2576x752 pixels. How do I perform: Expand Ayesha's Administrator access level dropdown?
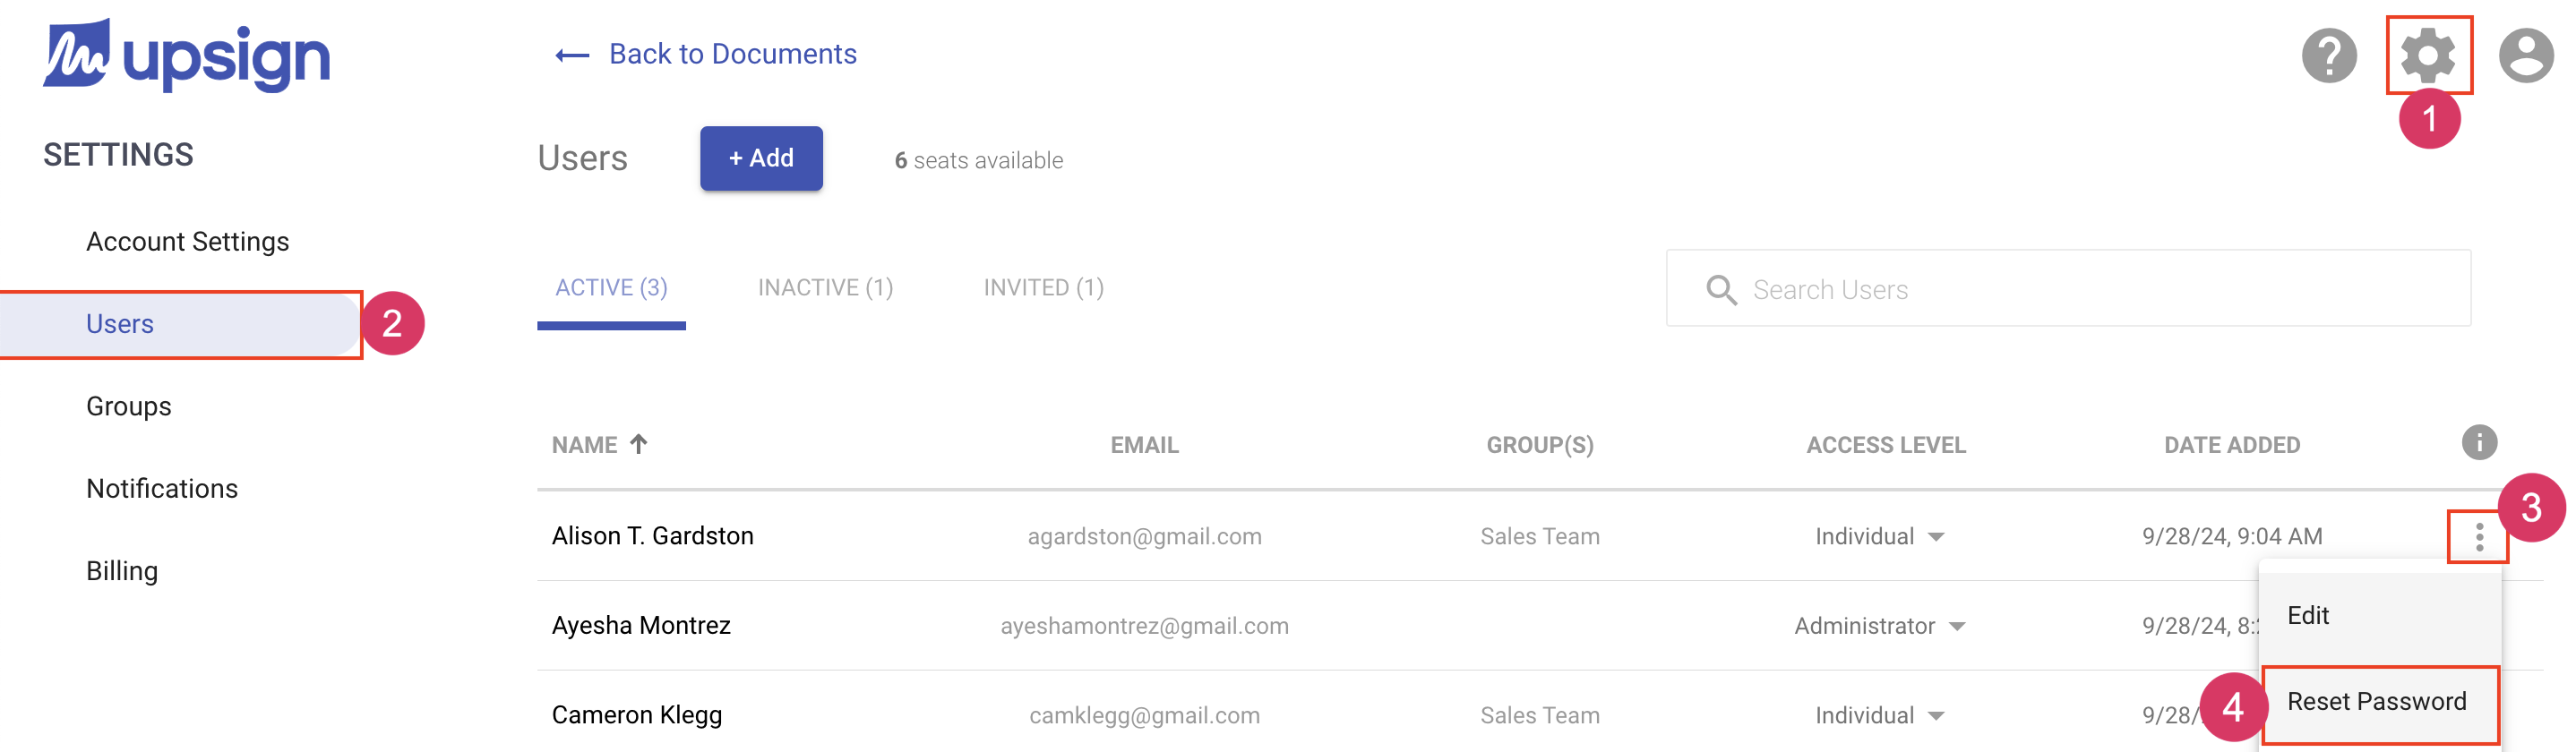tap(1957, 627)
